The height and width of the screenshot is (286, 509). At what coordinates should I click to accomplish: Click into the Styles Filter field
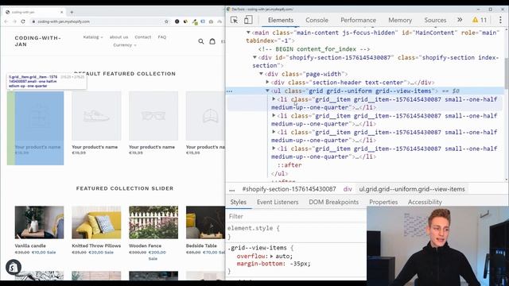tap(296, 216)
